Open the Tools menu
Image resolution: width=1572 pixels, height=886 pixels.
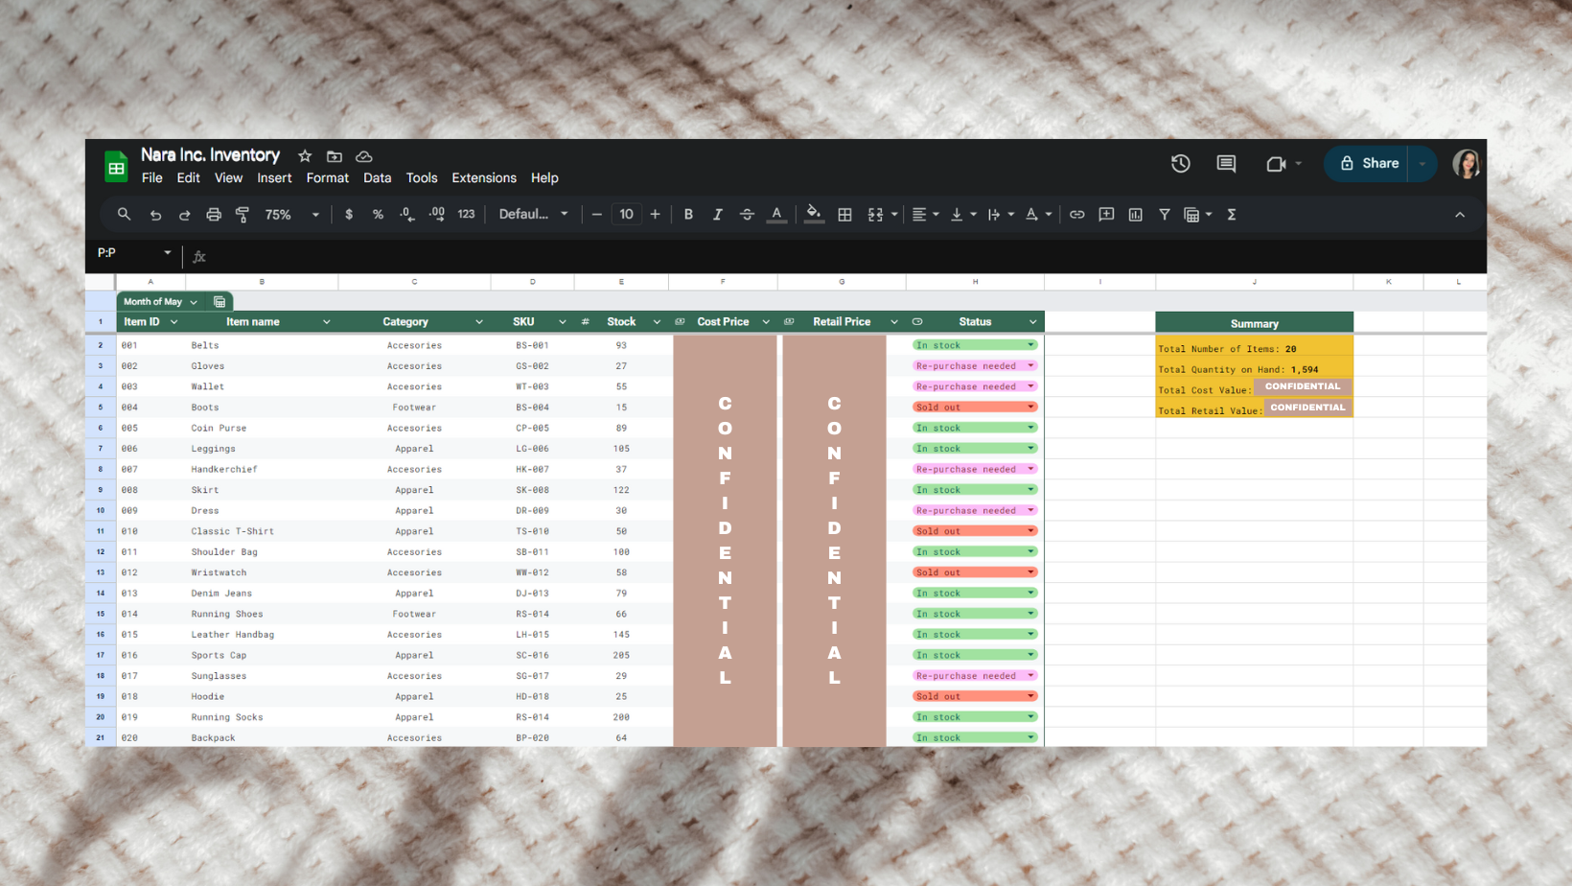pos(422,178)
